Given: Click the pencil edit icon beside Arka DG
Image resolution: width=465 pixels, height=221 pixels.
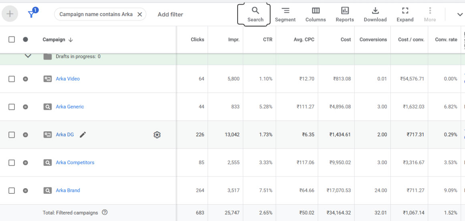Looking at the screenshot, I should tap(83, 135).
